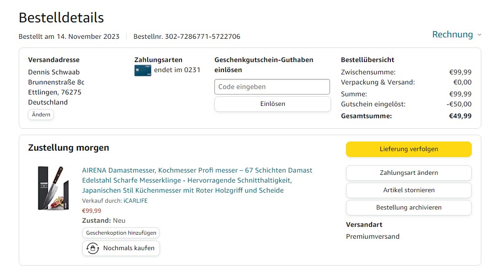This screenshot has height=273, width=501.
Task: Click Nochmals kaufen button
Action: click(121, 248)
